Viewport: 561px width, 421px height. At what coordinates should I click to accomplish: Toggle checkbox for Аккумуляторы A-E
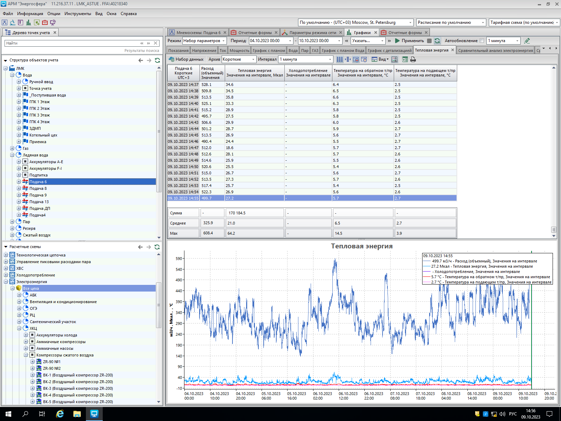pos(25,162)
